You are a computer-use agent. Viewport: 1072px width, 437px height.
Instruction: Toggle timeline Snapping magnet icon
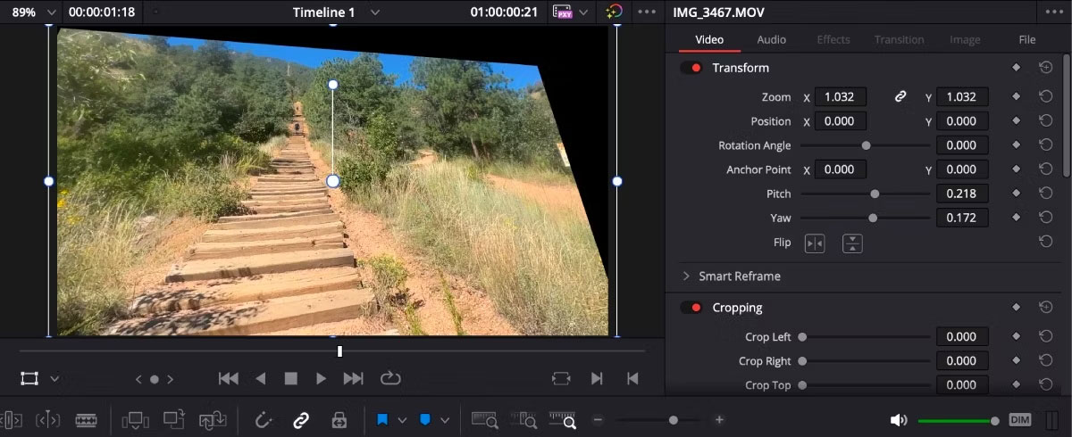coord(264,419)
